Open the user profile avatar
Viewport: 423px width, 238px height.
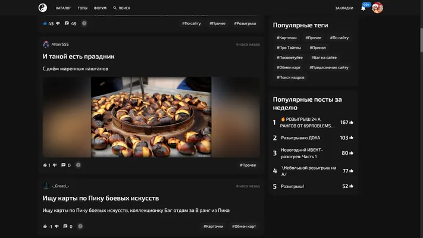click(x=377, y=8)
